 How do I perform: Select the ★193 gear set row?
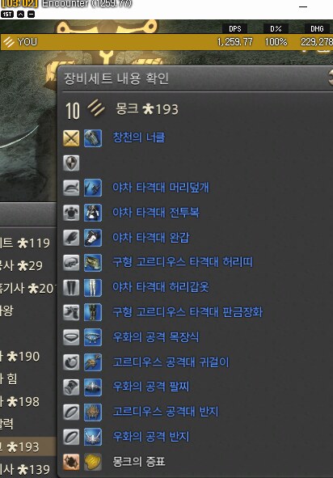(28, 447)
